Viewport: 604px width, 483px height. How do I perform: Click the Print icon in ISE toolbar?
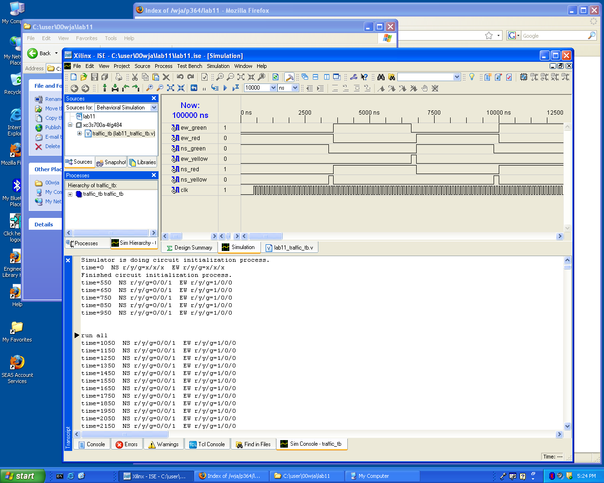pyautogui.click(x=119, y=77)
